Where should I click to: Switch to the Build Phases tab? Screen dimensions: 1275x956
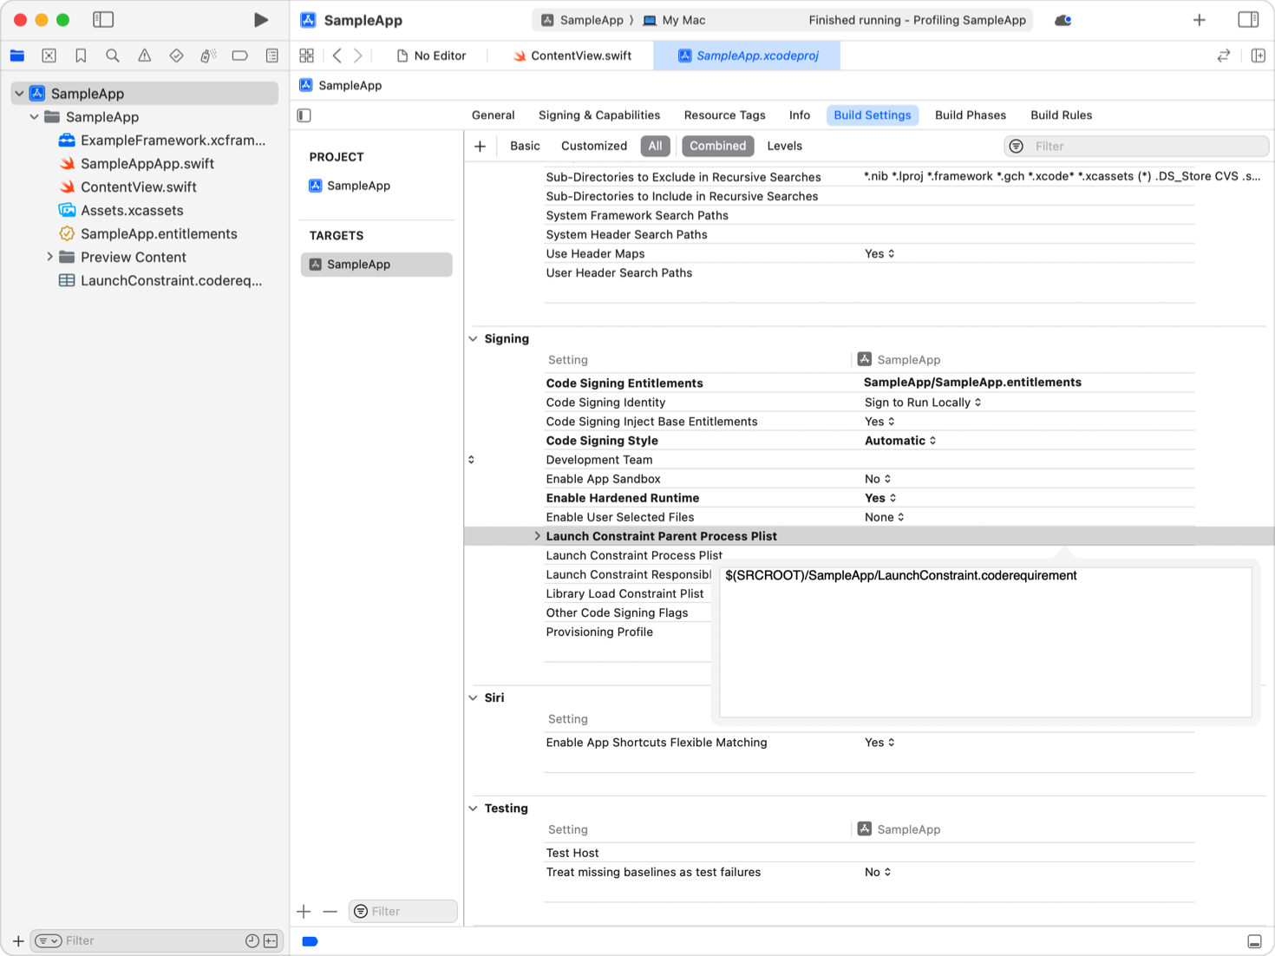tap(970, 115)
